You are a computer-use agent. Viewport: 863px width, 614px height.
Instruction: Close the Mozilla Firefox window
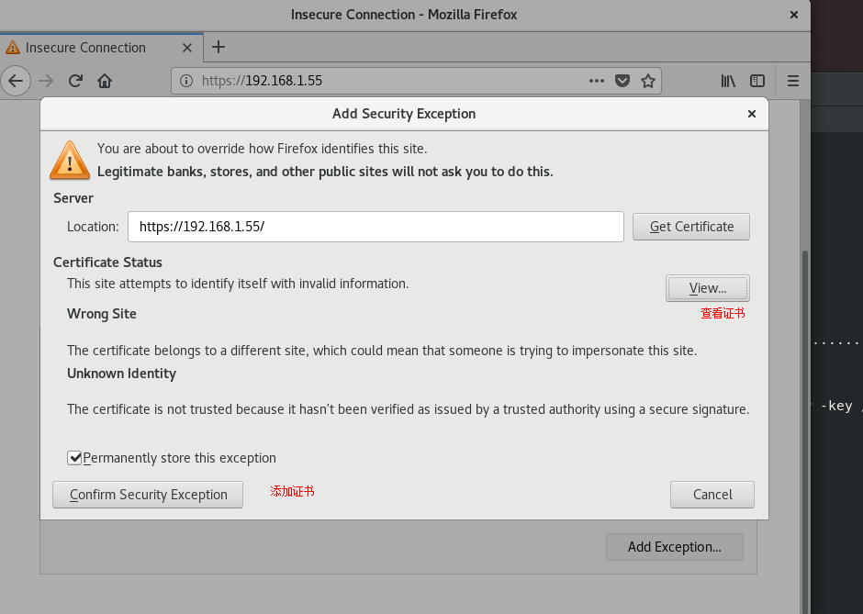pos(794,15)
